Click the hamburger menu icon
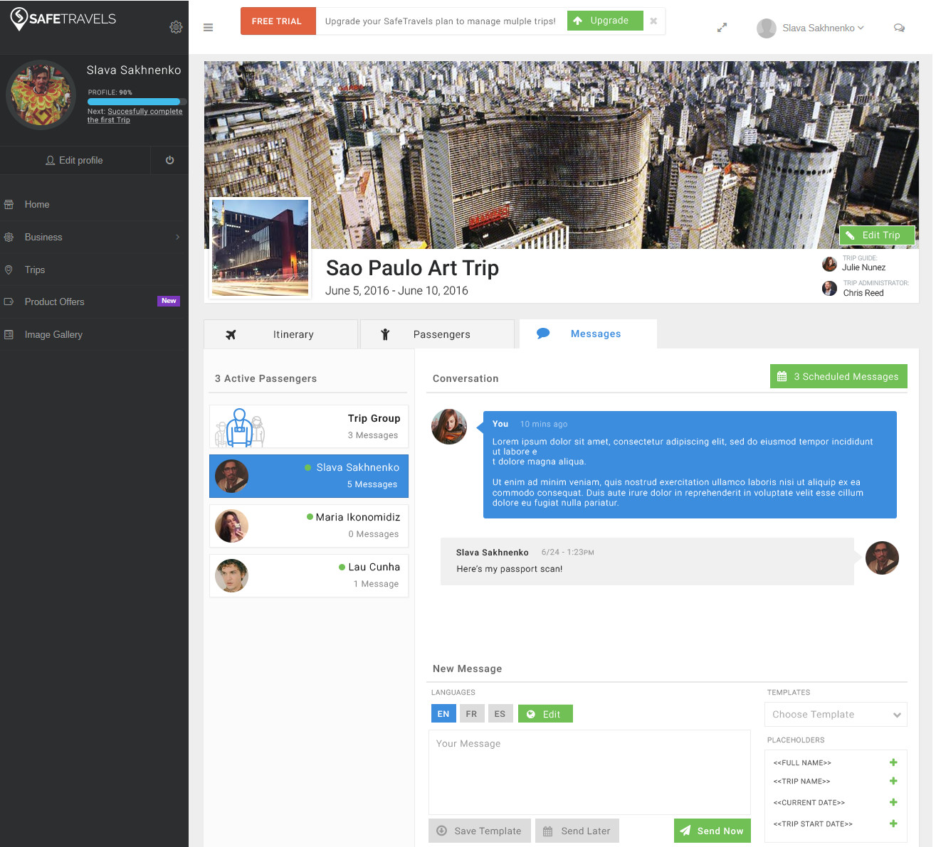The height and width of the screenshot is (847, 936). pos(208,28)
